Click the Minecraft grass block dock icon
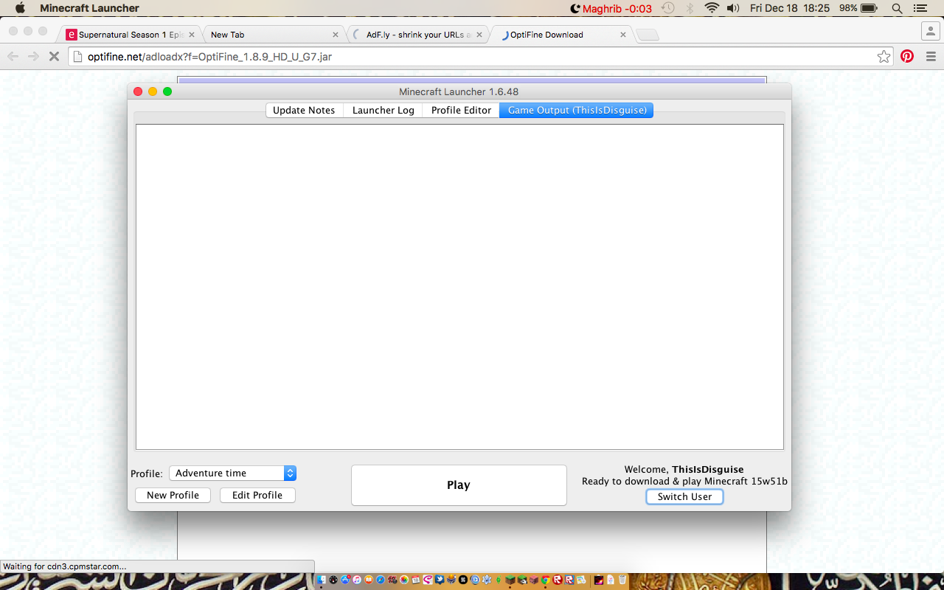 click(x=510, y=580)
